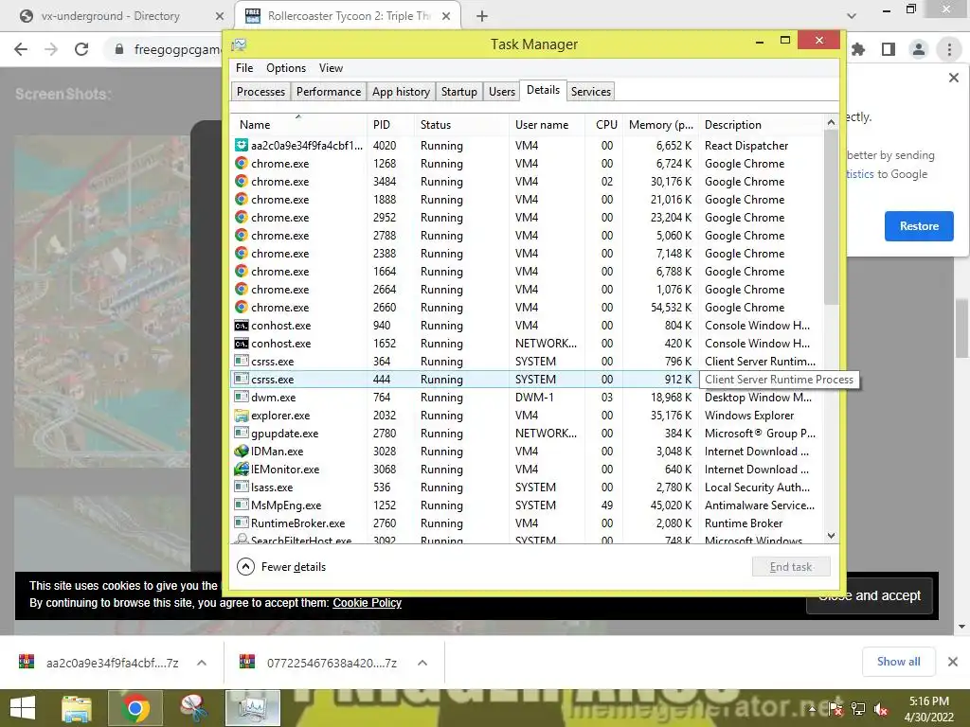
Task: Click the Close and accept cookies button
Action: pos(870,596)
